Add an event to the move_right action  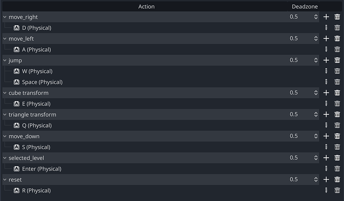click(x=326, y=17)
